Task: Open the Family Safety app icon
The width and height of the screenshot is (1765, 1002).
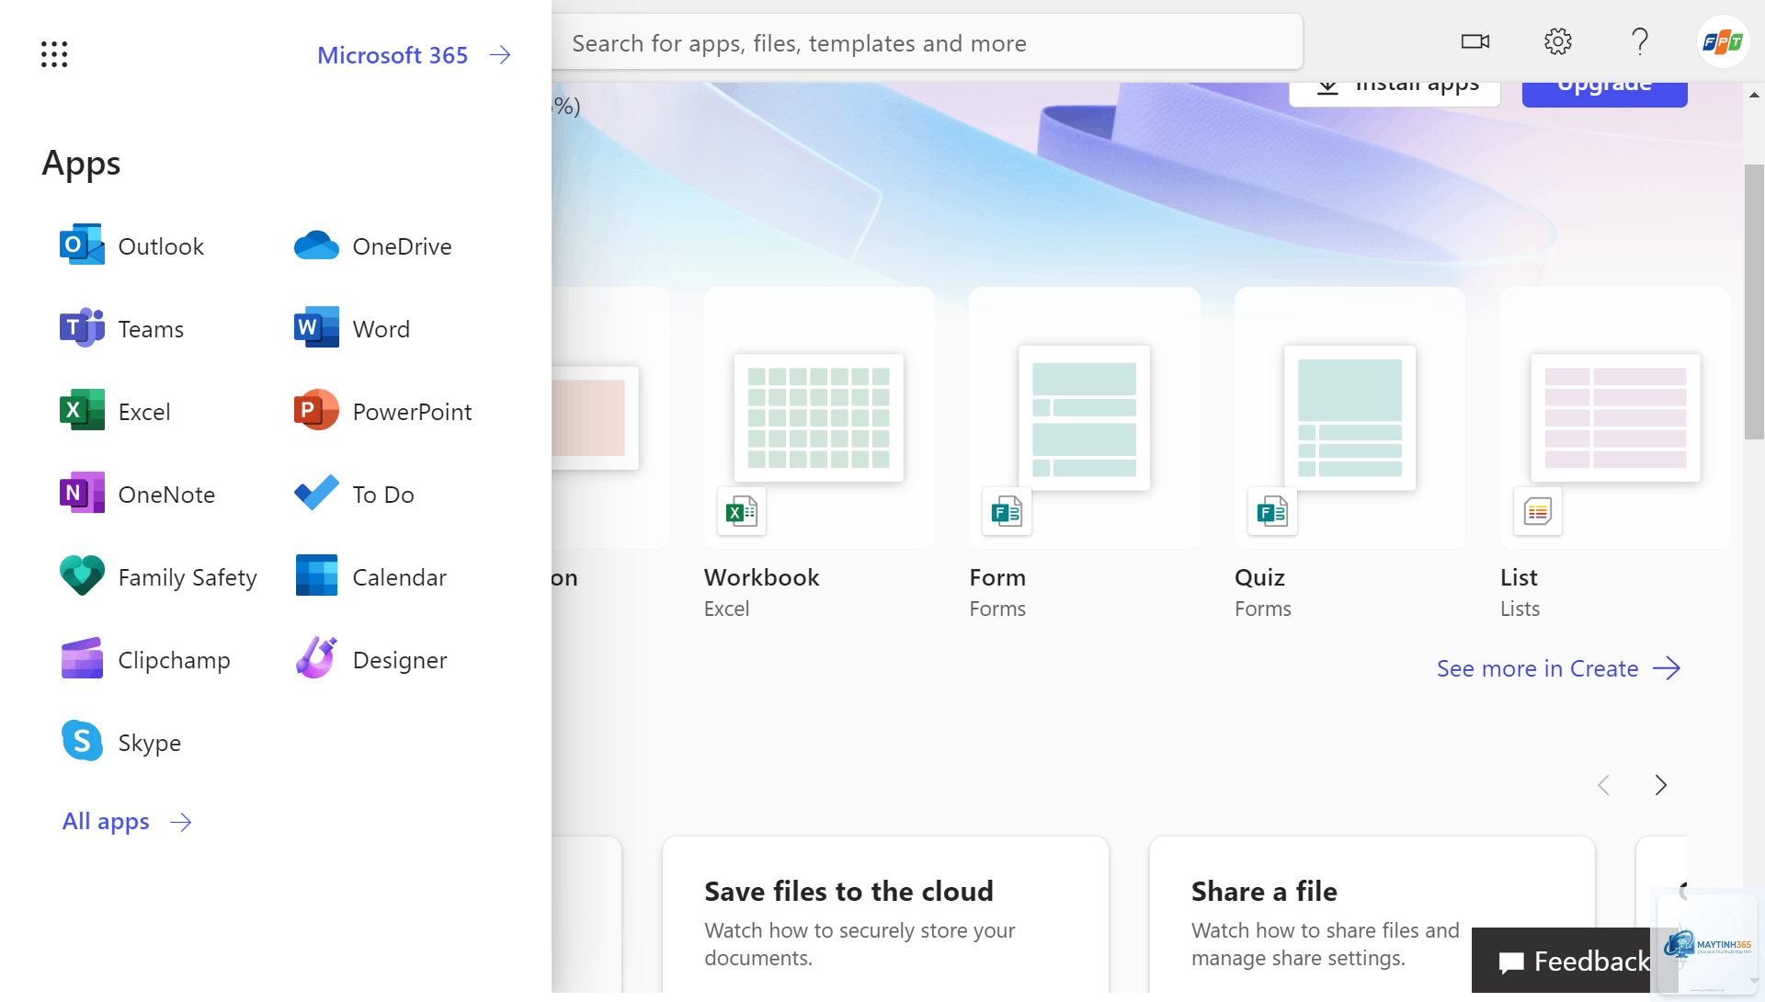Action: click(x=82, y=576)
